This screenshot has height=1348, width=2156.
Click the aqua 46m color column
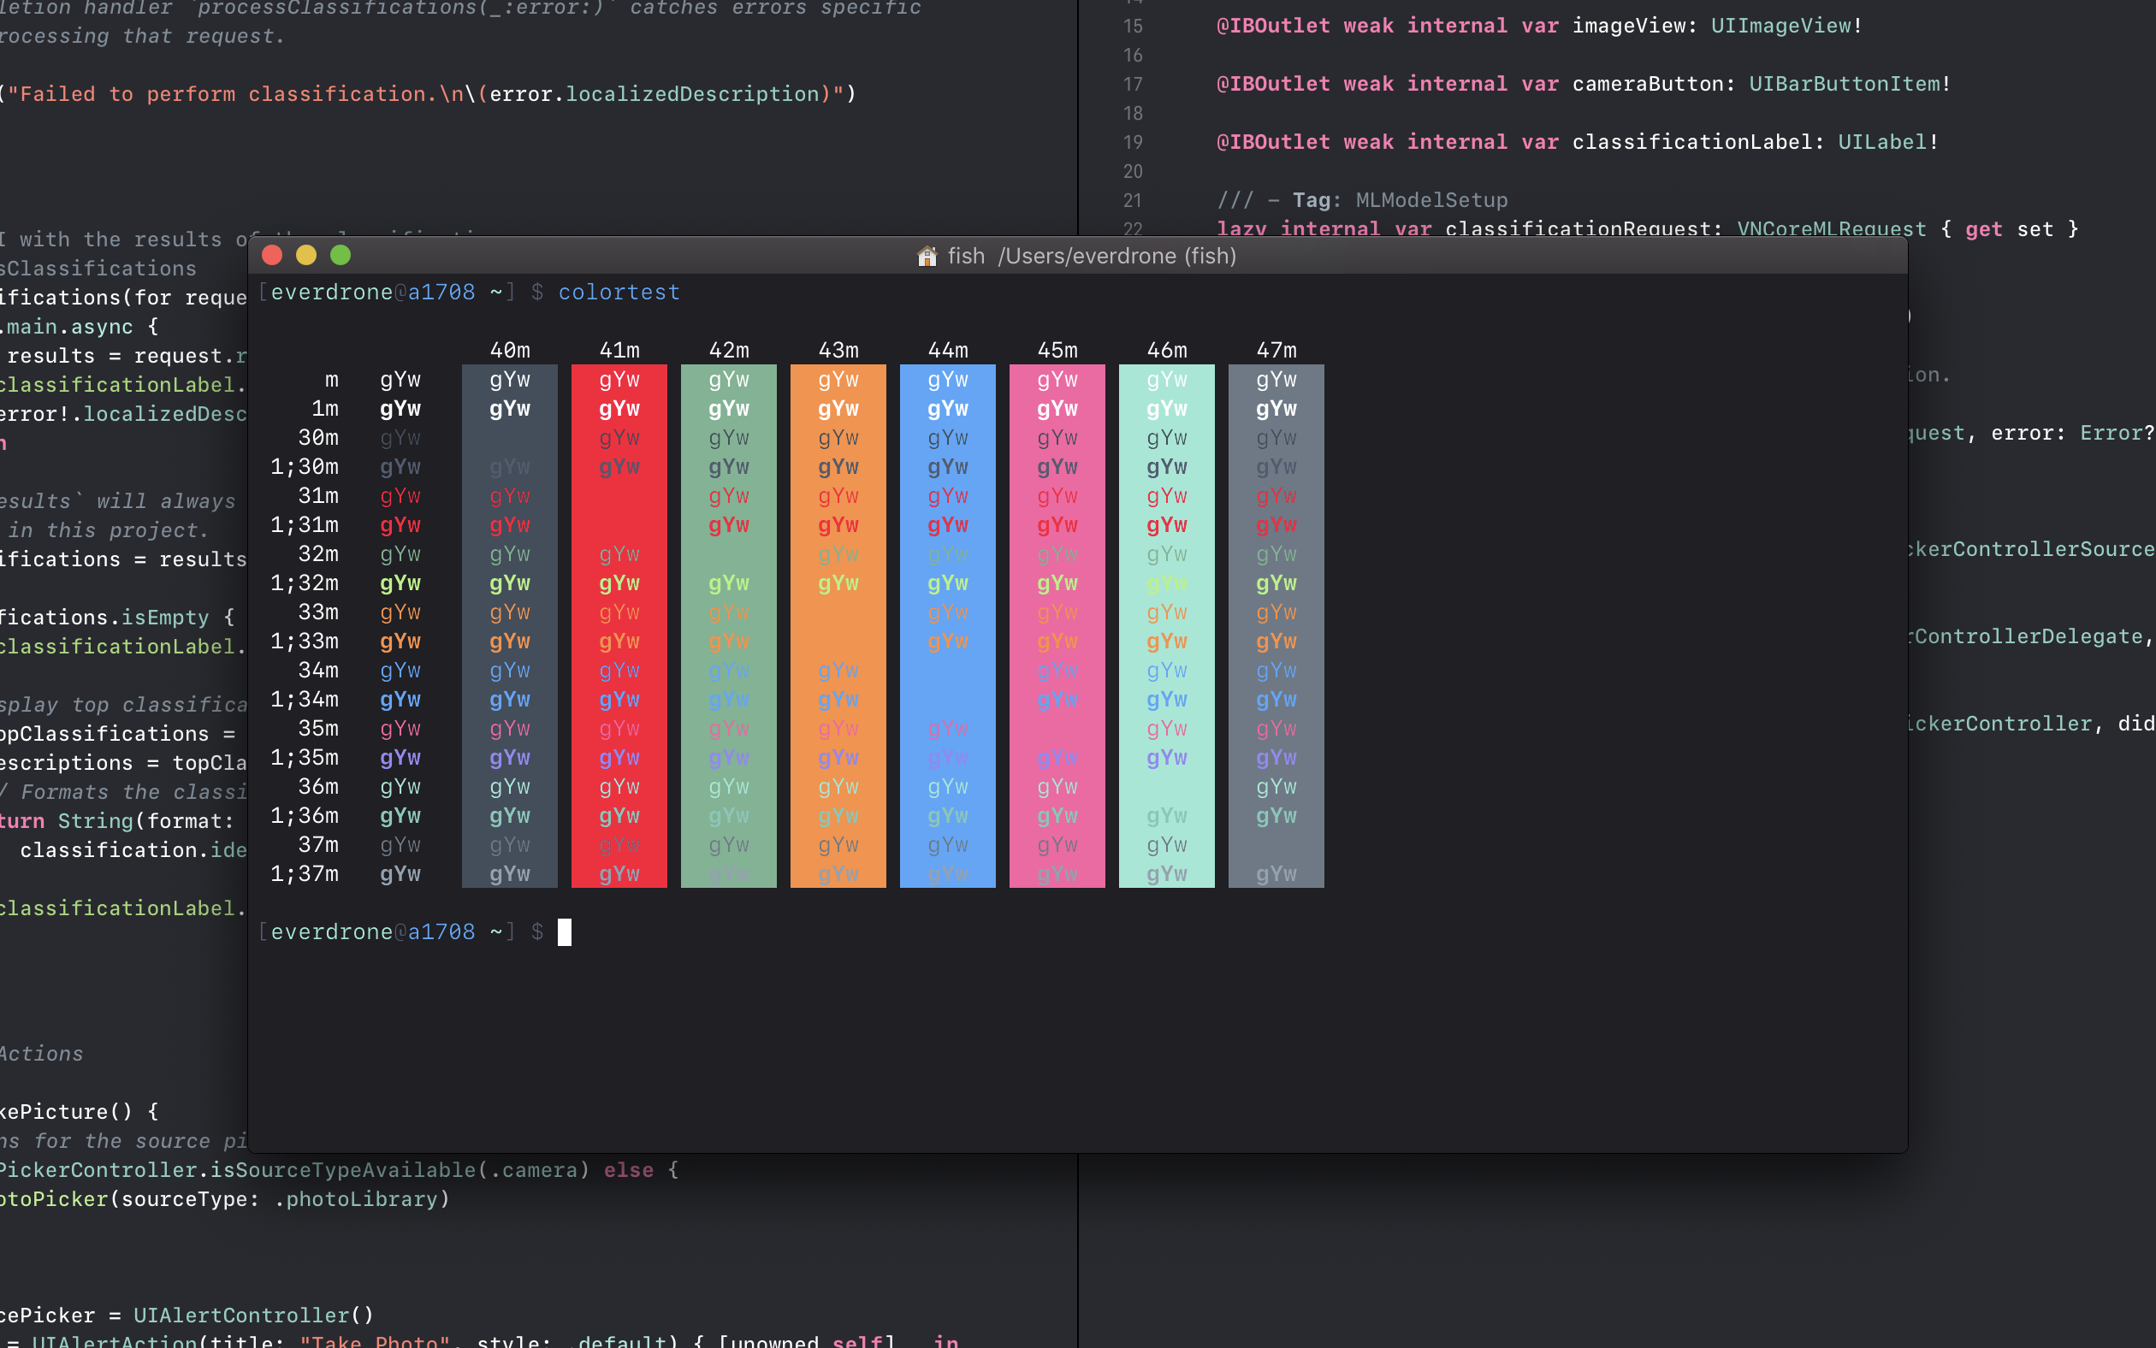pyautogui.click(x=1166, y=624)
